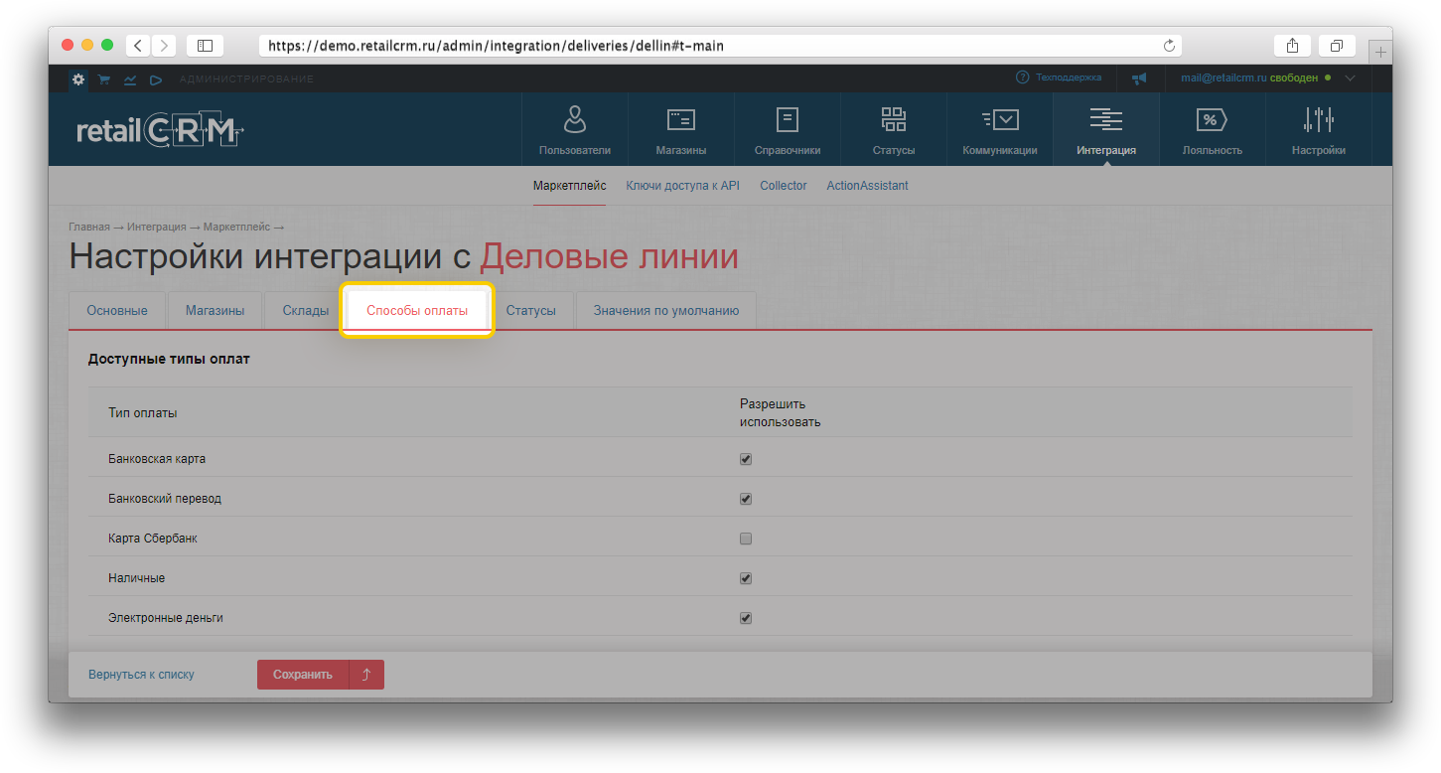Open the Safari share button
Viewport: 1441px width, 773px height.
[x=1292, y=46]
